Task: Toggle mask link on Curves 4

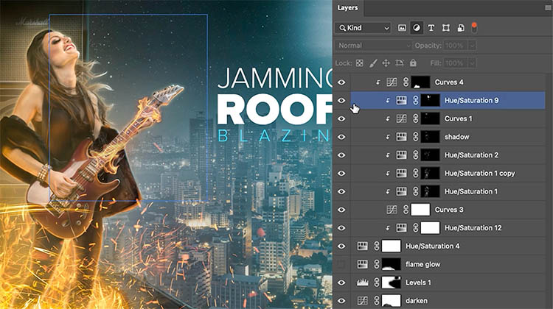Action: (x=406, y=82)
